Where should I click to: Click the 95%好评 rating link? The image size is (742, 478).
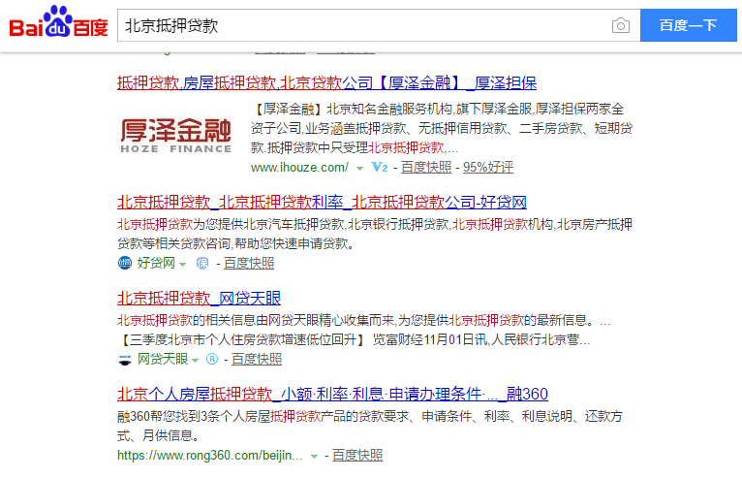click(x=488, y=167)
